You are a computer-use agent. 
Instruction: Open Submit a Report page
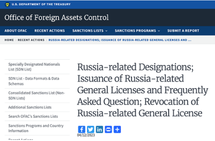[183, 30]
